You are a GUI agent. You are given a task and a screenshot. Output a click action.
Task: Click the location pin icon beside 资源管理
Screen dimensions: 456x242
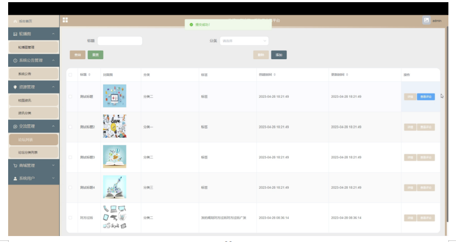[15, 87]
